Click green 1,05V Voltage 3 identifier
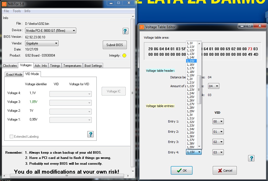The image size is (268, 181). click(33, 102)
